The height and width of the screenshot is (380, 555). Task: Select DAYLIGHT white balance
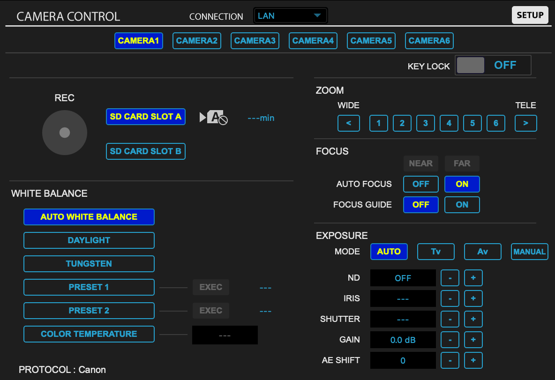pos(89,240)
